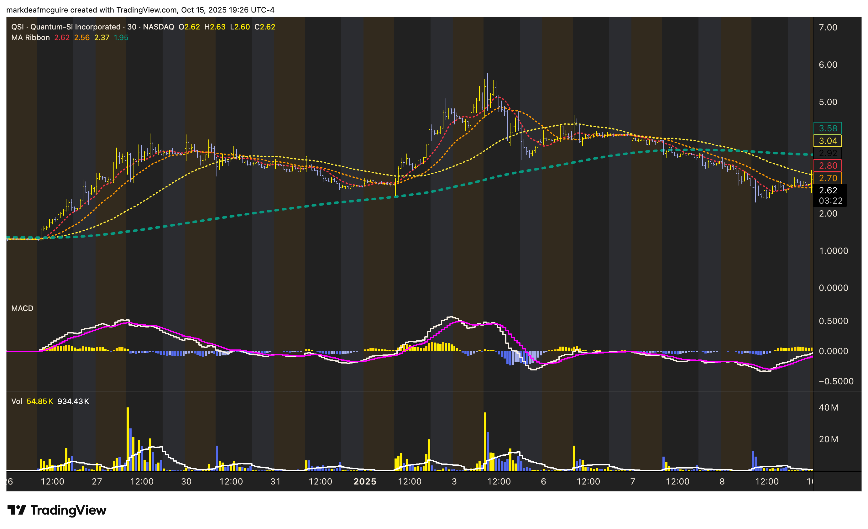Click the red 2.80 price axis tag

pyautogui.click(x=828, y=165)
